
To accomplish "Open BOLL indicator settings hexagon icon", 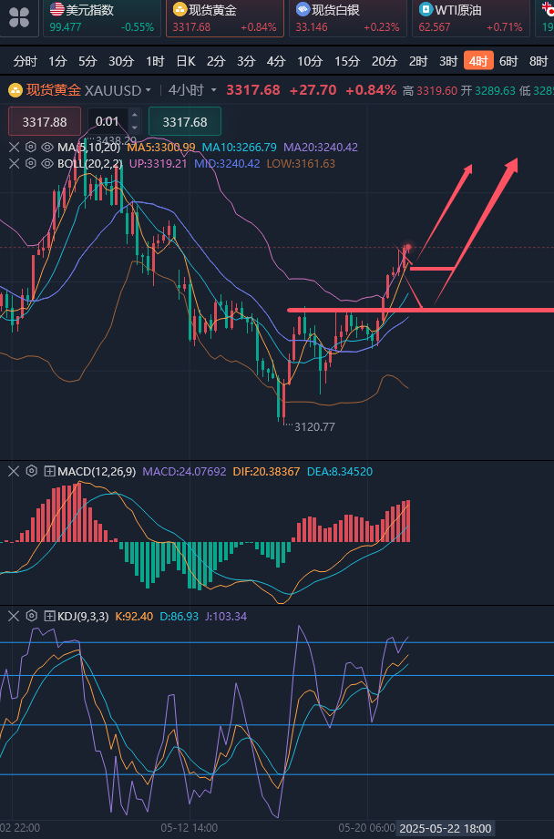I will pyautogui.click(x=31, y=164).
